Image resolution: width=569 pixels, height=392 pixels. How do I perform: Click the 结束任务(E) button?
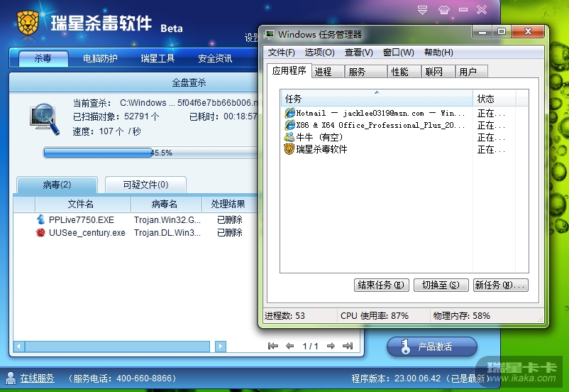click(381, 285)
